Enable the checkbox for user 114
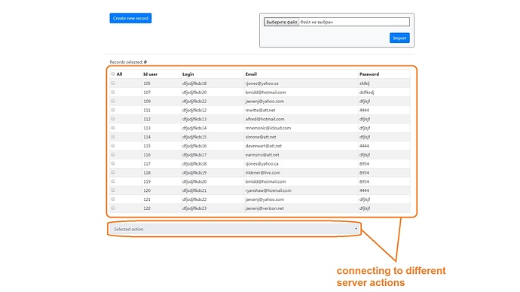 point(113,137)
